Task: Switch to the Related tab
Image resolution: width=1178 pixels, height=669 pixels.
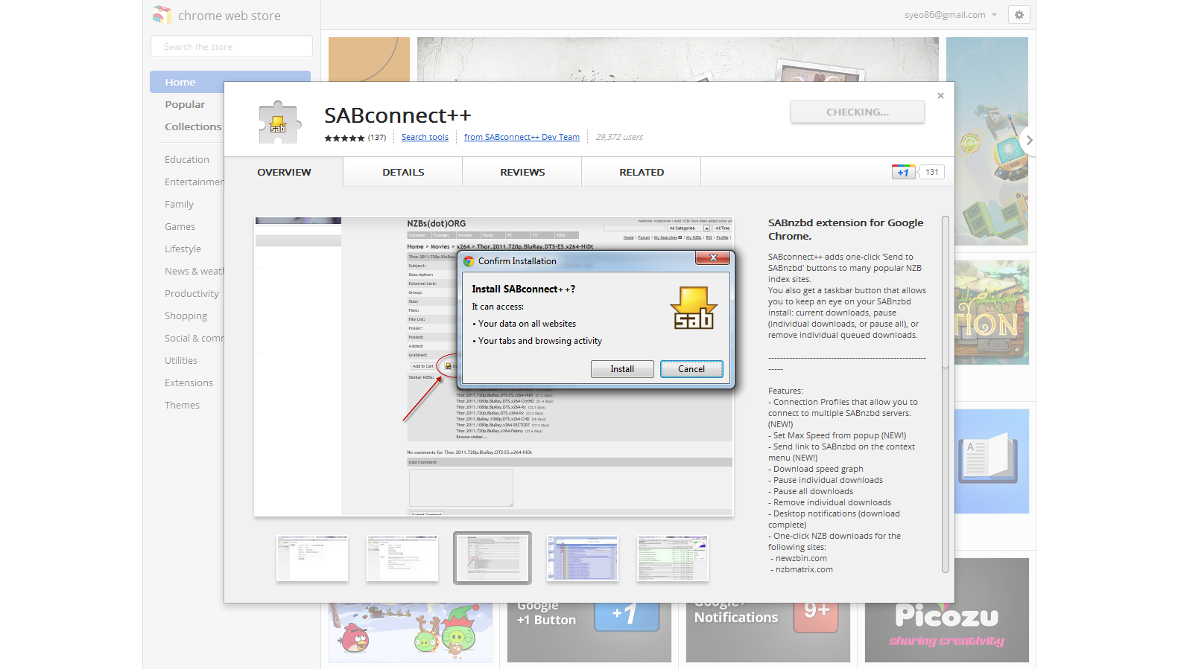Action: pos(642,172)
